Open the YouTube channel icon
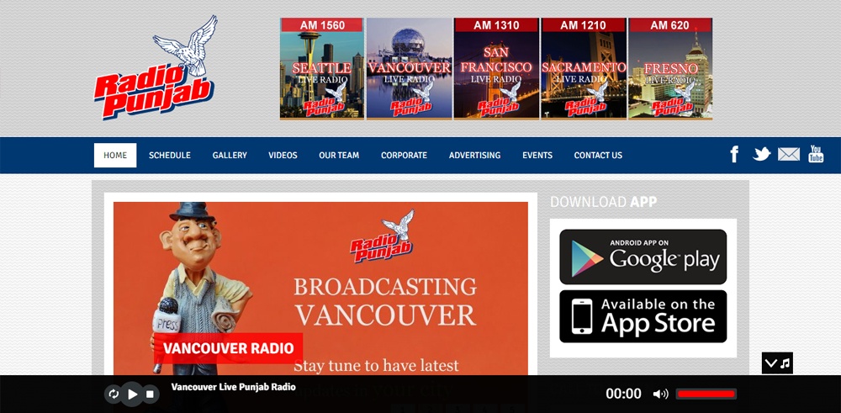 pyautogui.click(x=816, y=154)
